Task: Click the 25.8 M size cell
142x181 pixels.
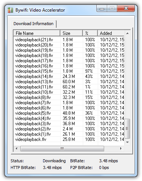Action: [x=69, y=139]
